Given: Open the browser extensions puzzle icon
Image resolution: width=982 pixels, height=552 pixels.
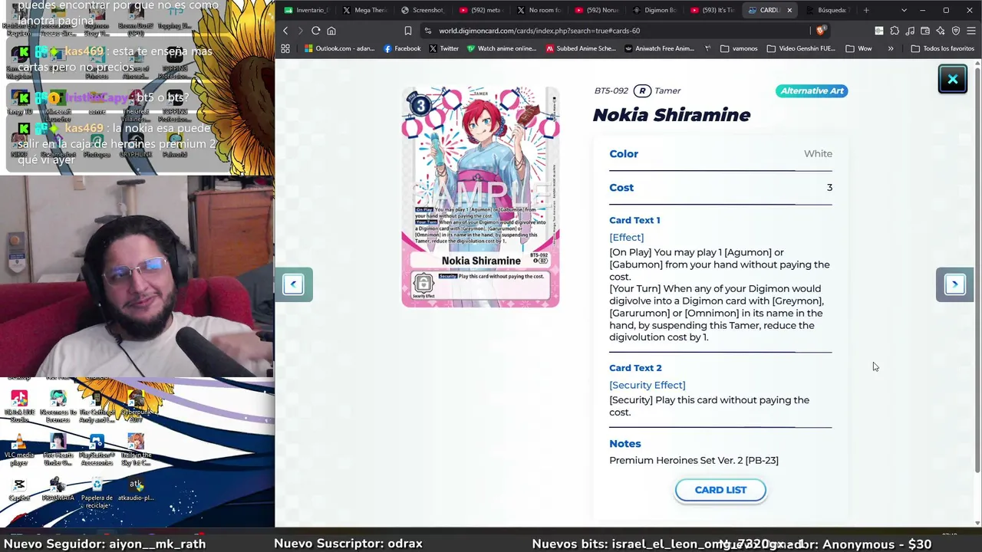Looking at the screenshot, I should click(x=895, y=31).
